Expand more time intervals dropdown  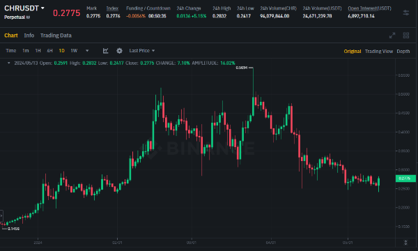(x=87, y=51)
